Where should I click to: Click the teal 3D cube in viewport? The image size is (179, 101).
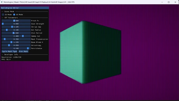point(91,52)
